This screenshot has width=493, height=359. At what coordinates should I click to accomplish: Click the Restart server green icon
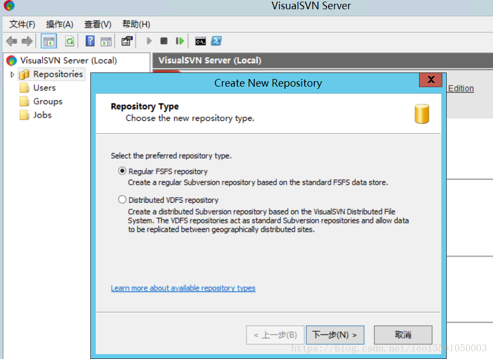click(x=180, y=41)
